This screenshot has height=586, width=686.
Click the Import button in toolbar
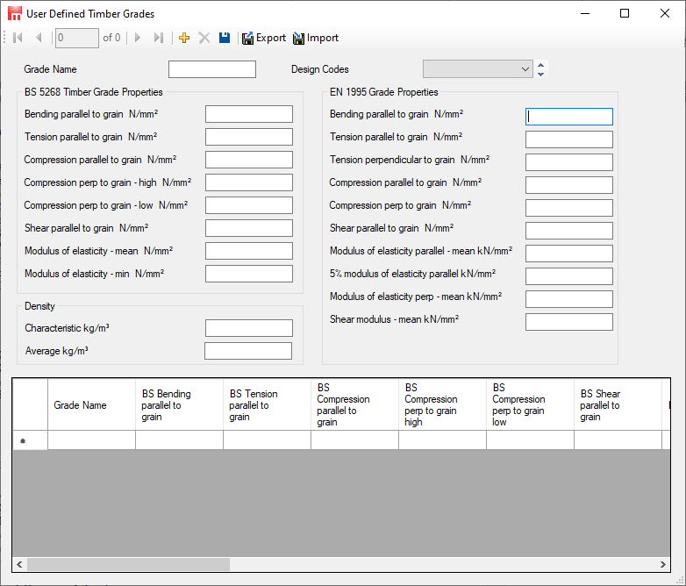click(316, 38)
